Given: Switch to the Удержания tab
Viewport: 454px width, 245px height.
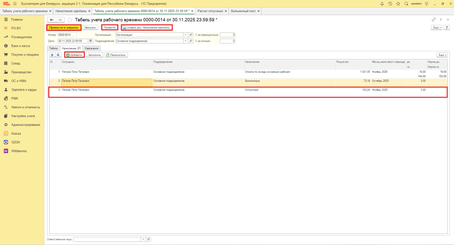Looking at the screenshot, I should coord(91,48).
